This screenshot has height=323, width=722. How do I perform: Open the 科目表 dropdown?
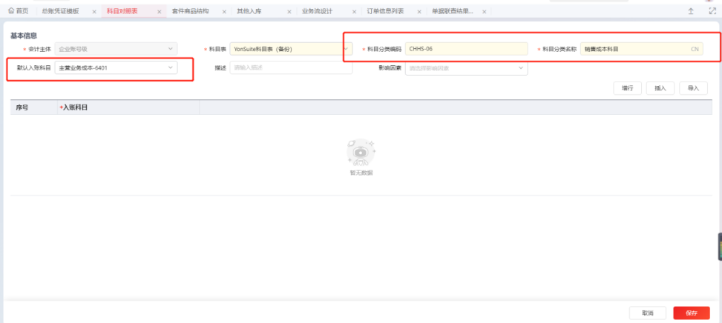point(291,48)
